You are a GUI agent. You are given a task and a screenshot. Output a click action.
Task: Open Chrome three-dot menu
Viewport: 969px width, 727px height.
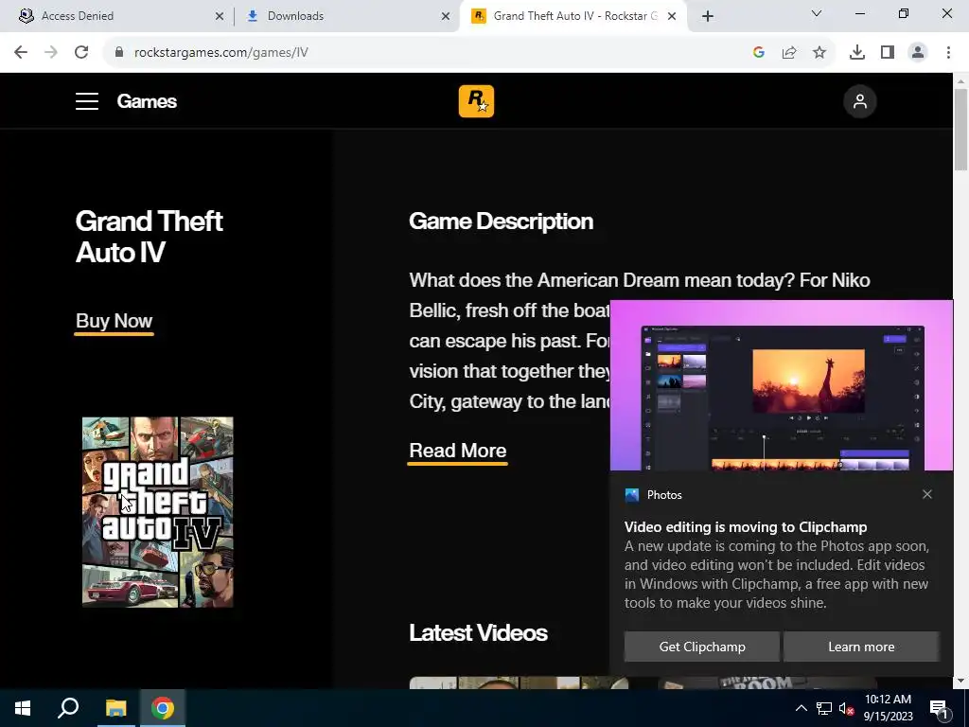(x=948, y=53)
